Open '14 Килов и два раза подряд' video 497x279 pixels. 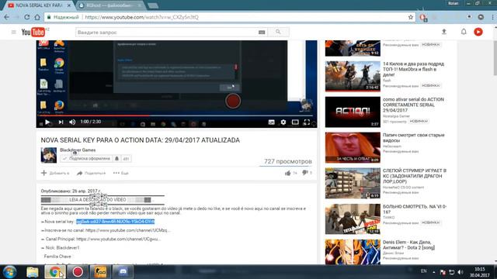(x=413, y=69)
